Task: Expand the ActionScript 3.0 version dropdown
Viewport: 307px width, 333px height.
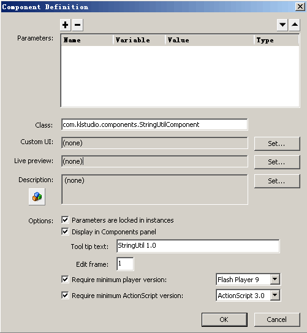Action: [275, 295]
